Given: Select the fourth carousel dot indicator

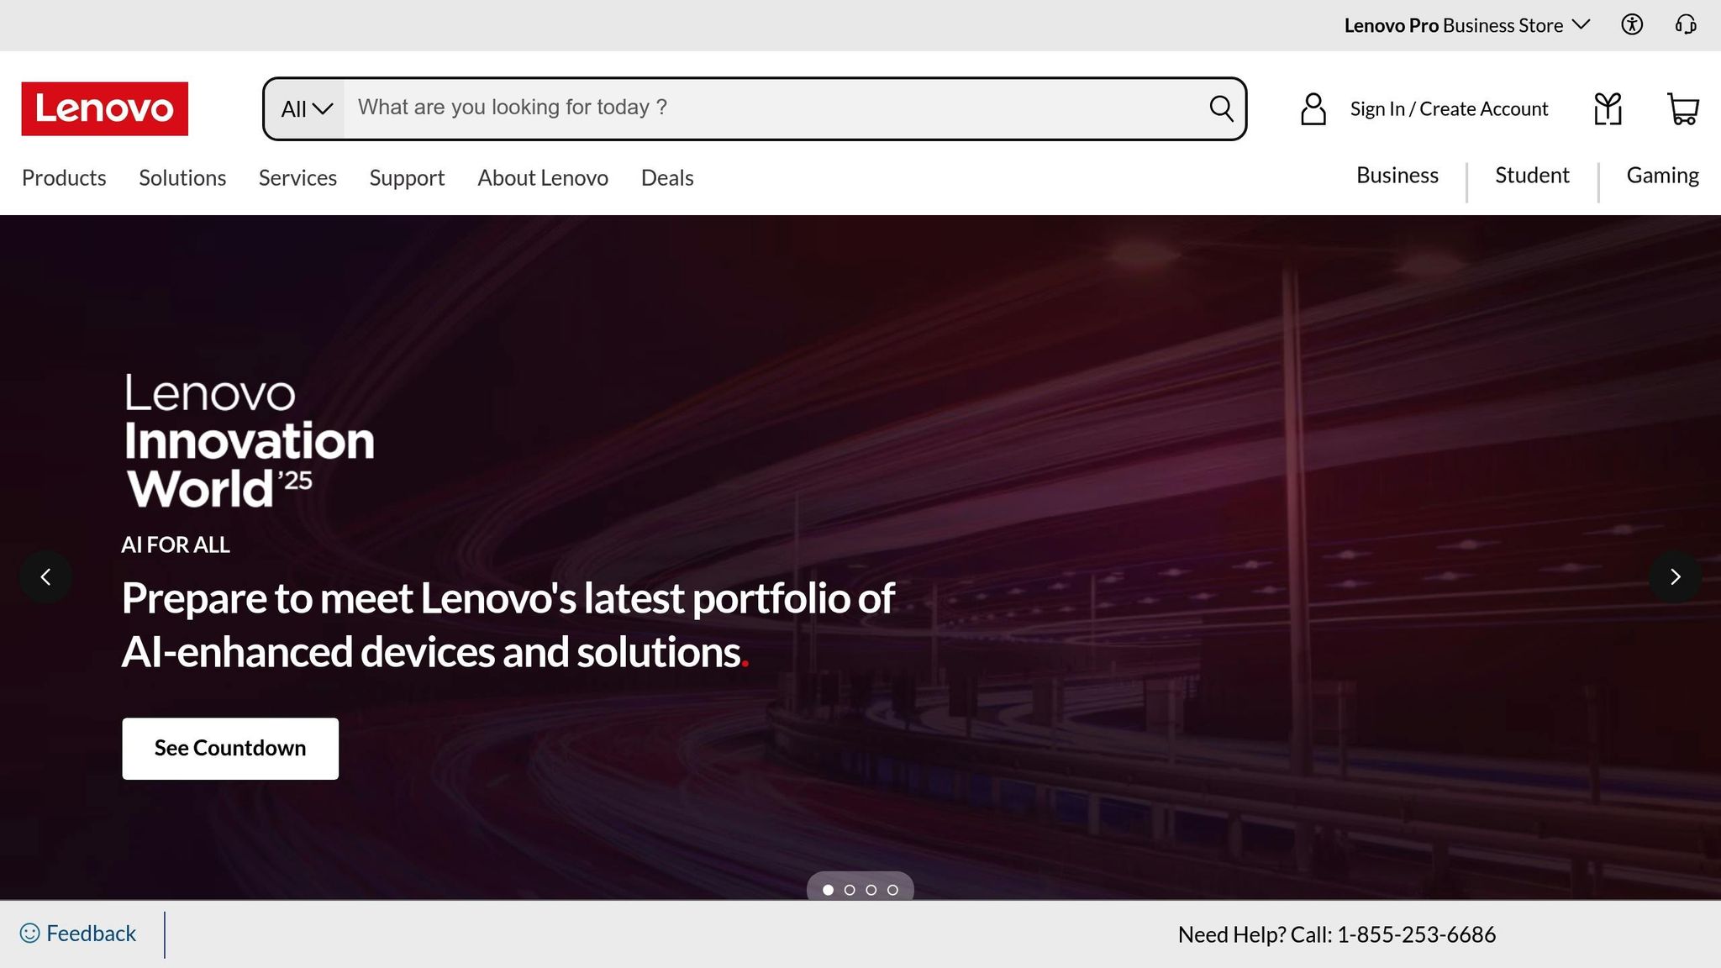Looking at the screenshot, I should click(x=892, y=890).
